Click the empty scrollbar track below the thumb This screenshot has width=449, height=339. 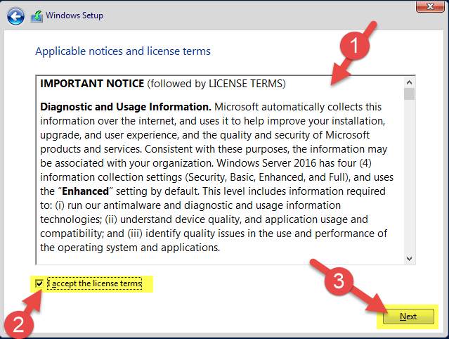click(x=409, y=177)
